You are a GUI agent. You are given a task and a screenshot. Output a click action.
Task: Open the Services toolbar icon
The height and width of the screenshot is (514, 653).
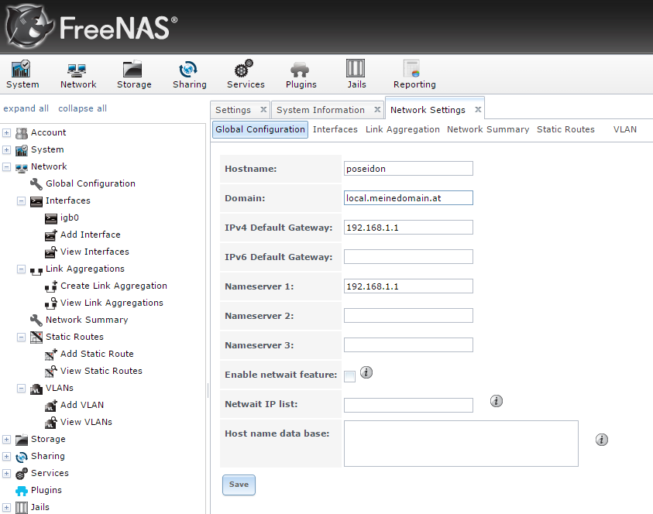244,68
